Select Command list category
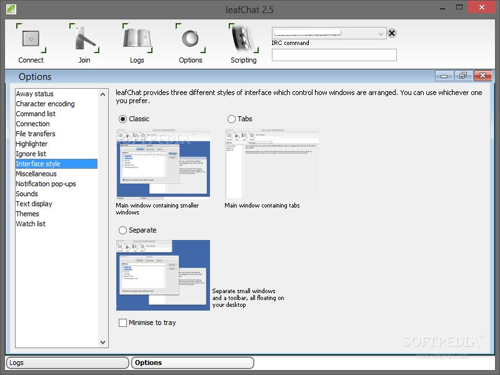 56,114
